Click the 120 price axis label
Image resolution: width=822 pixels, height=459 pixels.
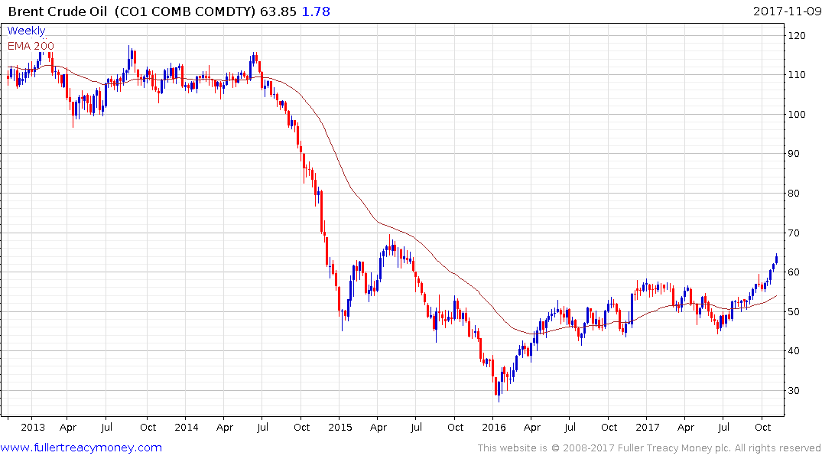797,36
